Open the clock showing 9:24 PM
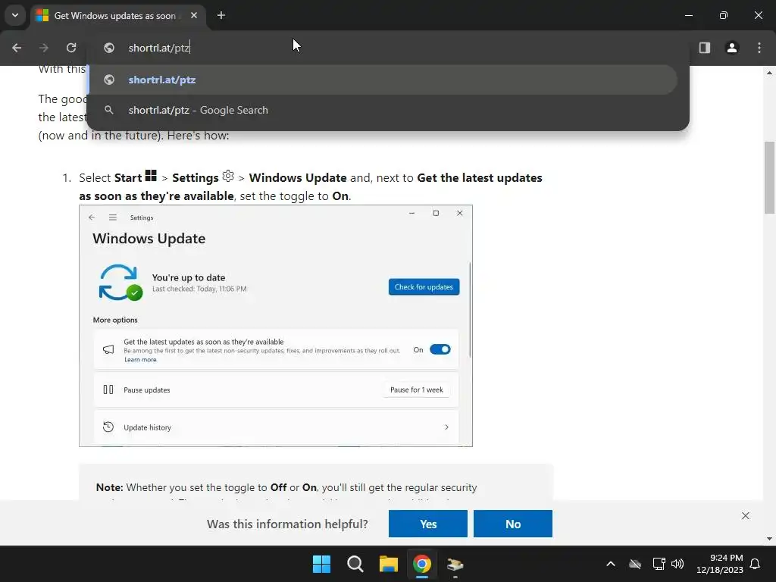This screenshot has width=776, height=582. 720,564
